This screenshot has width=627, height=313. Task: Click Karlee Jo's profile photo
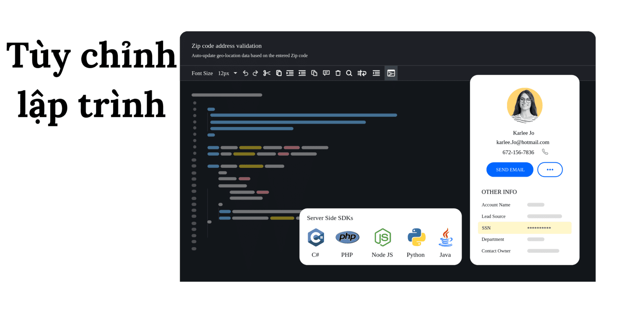[x=524, y=106]
